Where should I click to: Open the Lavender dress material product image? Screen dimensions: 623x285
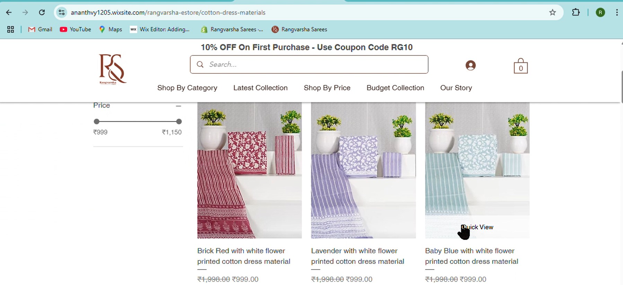pyautogui.click(x=363, y=170)
